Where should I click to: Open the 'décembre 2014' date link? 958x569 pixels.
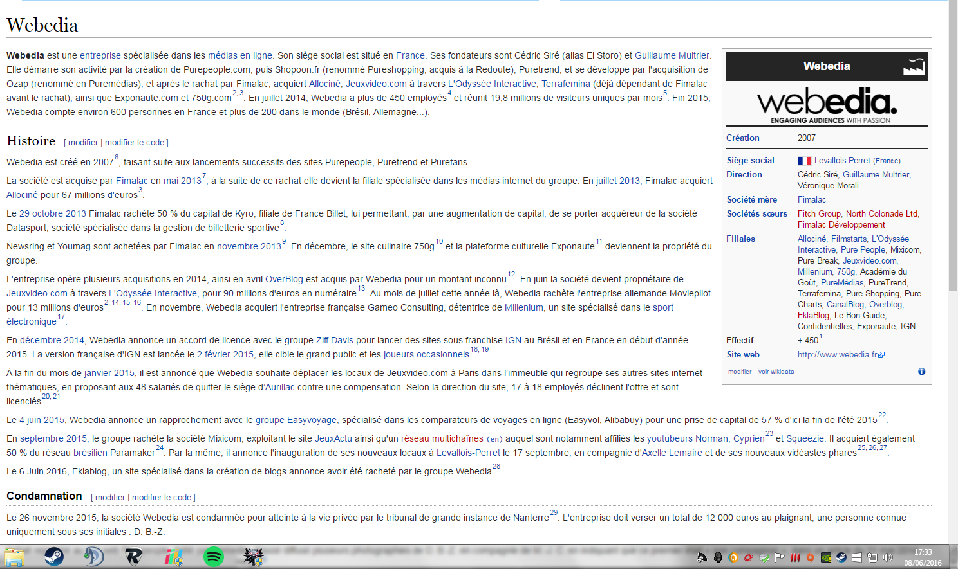(52, 340)
